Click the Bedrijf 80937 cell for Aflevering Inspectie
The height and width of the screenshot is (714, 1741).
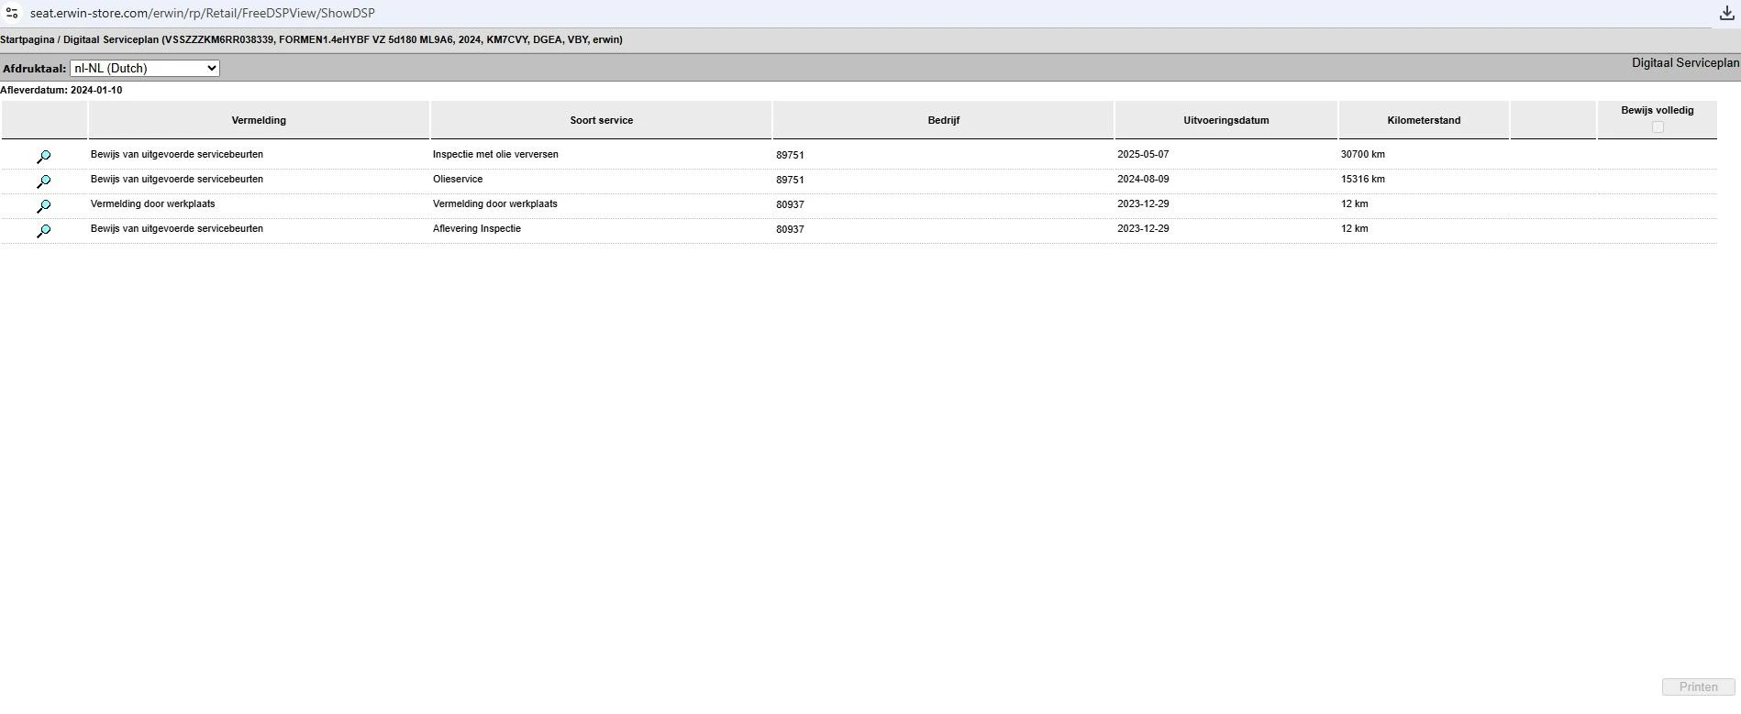tap(790, 229)
